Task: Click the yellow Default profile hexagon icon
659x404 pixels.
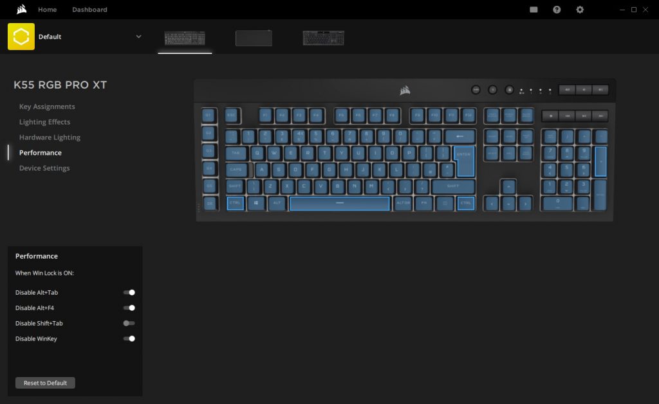Action: coord(21,37)
